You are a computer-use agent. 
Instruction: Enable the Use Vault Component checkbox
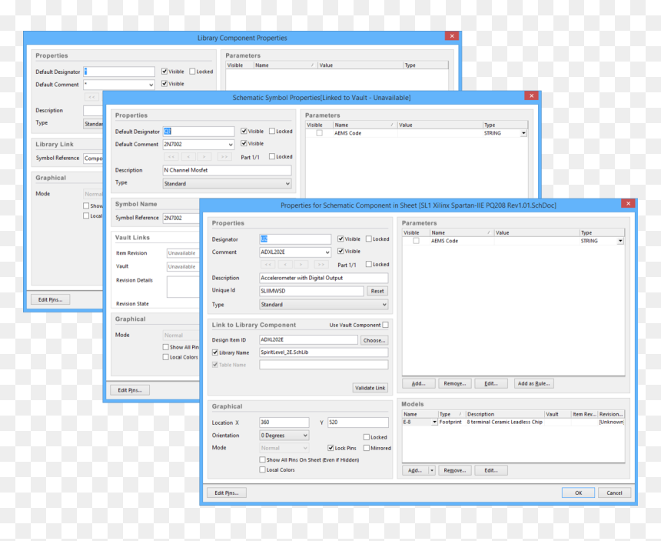point(385,325)
